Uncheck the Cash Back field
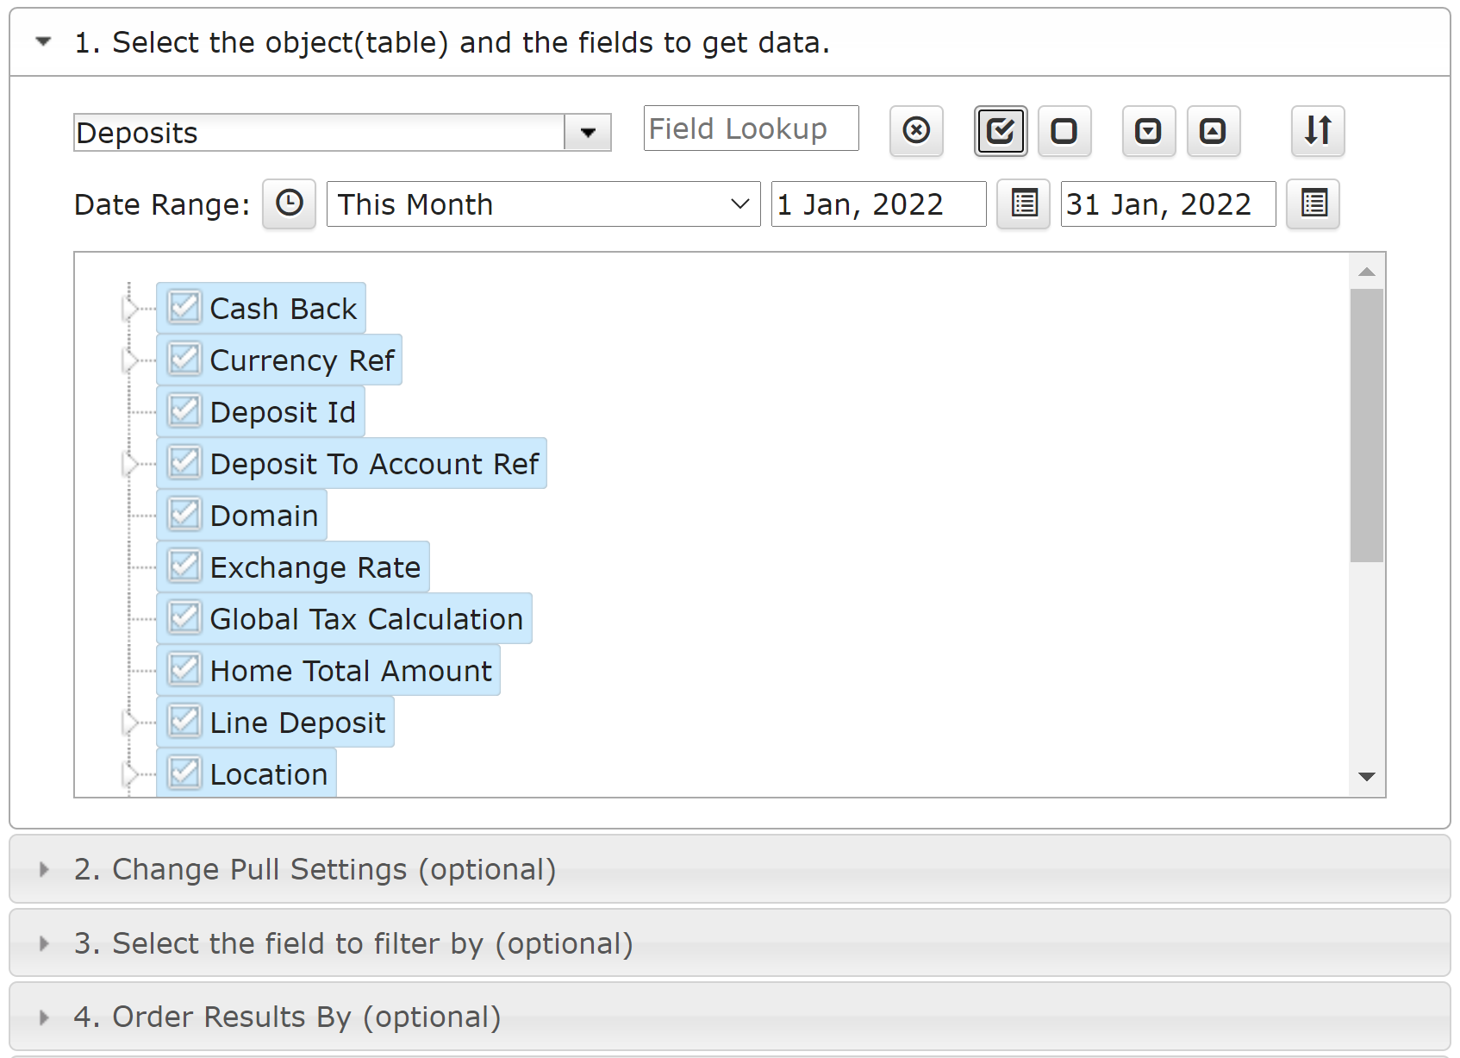 (x=184, y=307)
